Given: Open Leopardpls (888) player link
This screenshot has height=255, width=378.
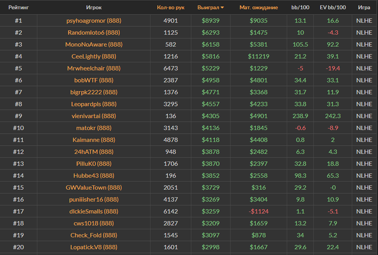Looking at the screenshot, I should [94, 104].
